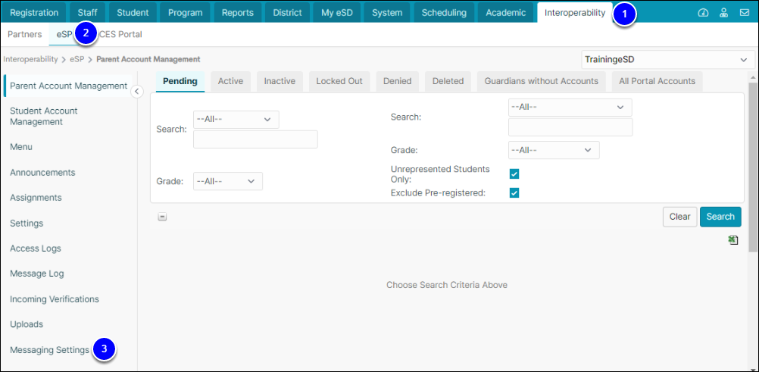Open Message Log in the sidebar
759x372 pixels.
(x=37, y=274)
